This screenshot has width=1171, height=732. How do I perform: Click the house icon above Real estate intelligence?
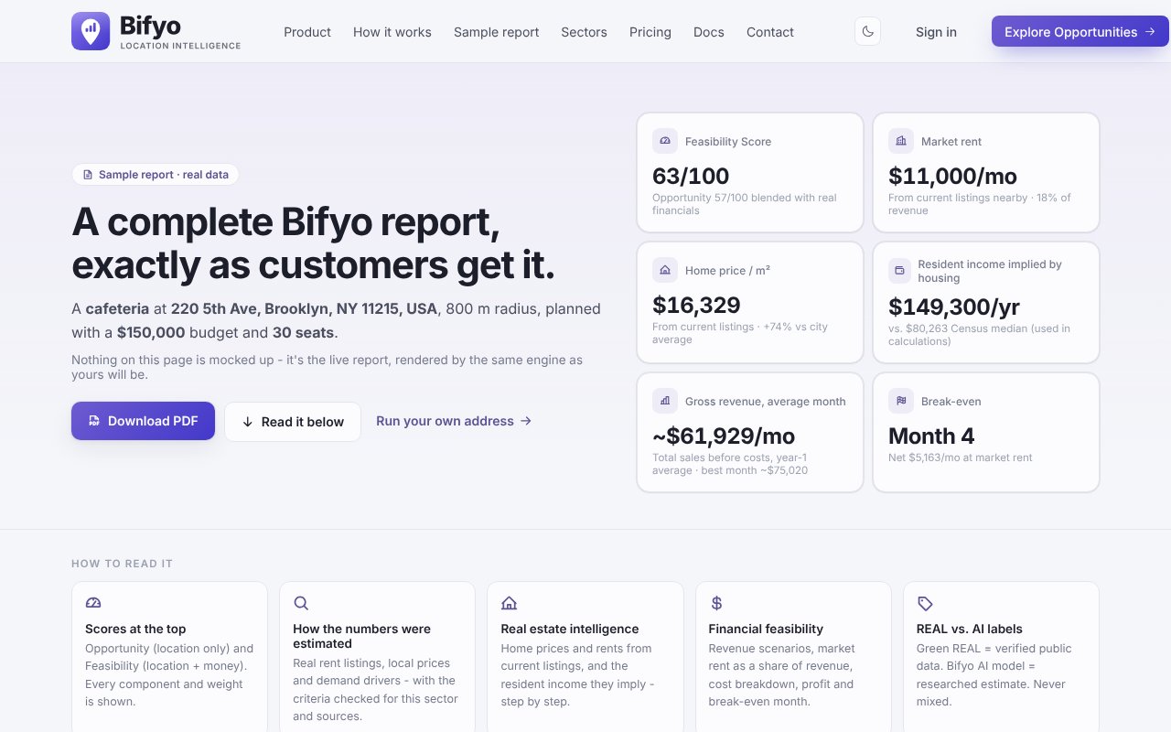click(x=510, y=603)
